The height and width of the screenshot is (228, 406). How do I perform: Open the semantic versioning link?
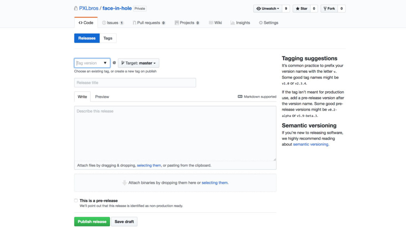click(x=310, y=144)
